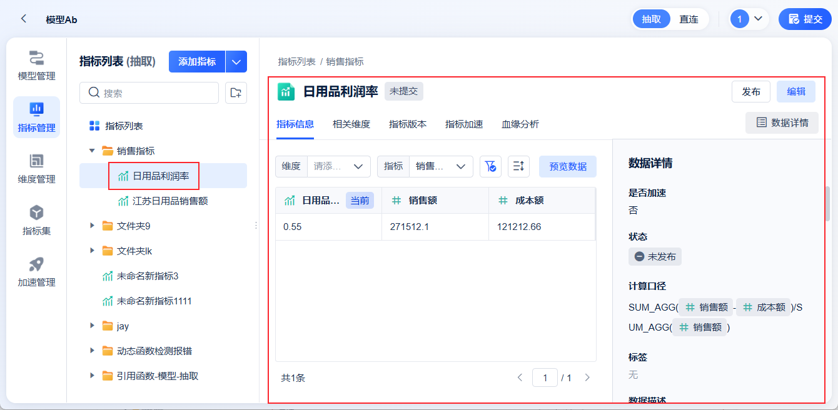Click the 提交 button

pos(805,19)
